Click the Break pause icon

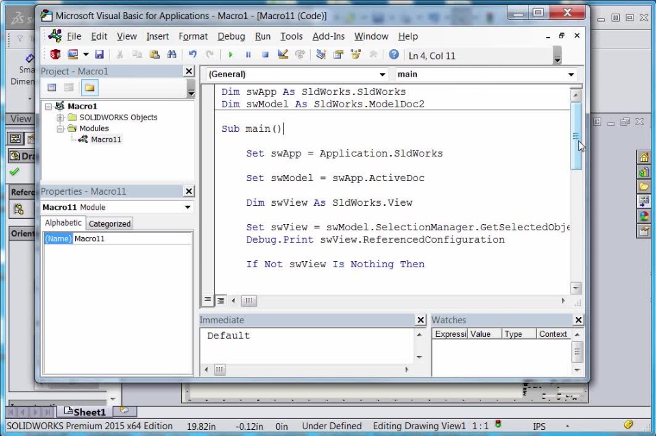coord(247,55)
